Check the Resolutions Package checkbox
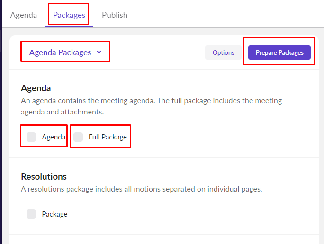The image size is (324, 244). tap(31, 214)
